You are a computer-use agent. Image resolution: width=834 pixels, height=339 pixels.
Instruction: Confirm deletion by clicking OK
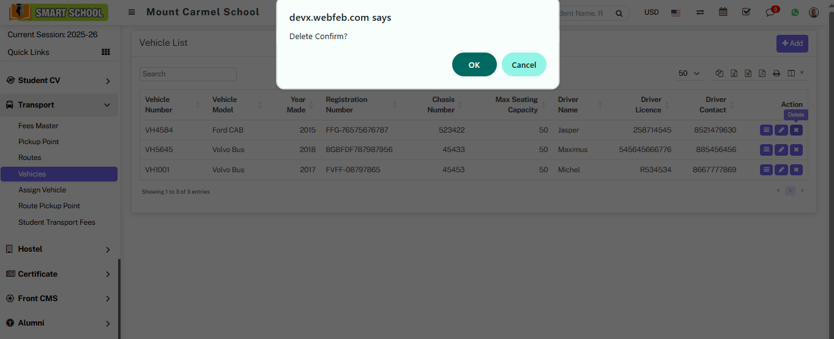(474, 65)
